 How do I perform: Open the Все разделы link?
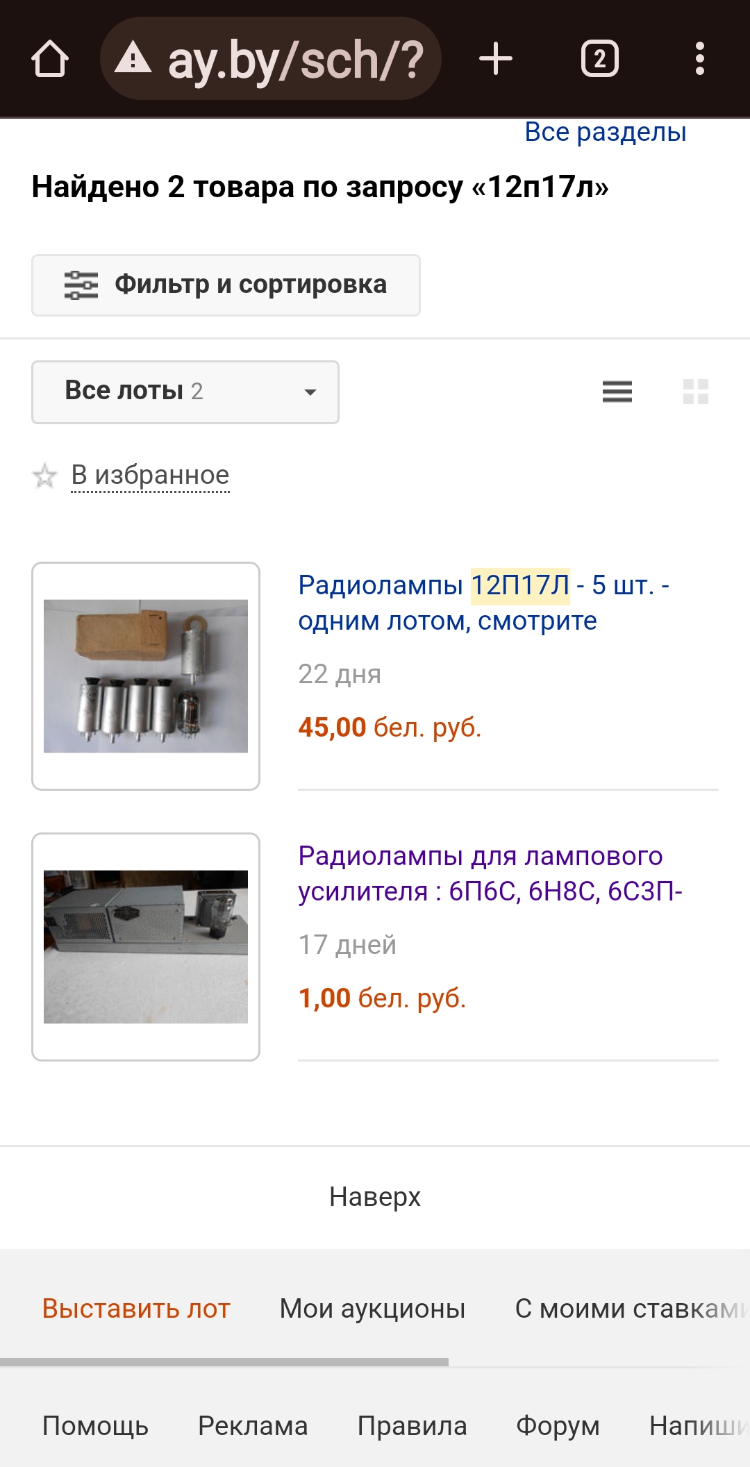click(x=605, y=132)
